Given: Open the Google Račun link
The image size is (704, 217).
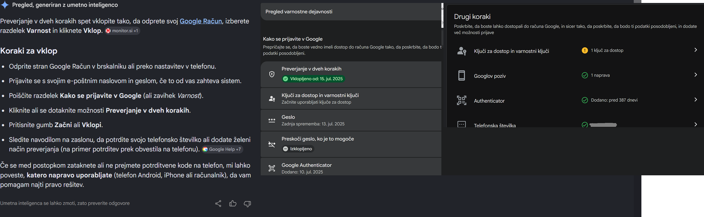Looking at the screenshot, I should [x=201, y=21].
